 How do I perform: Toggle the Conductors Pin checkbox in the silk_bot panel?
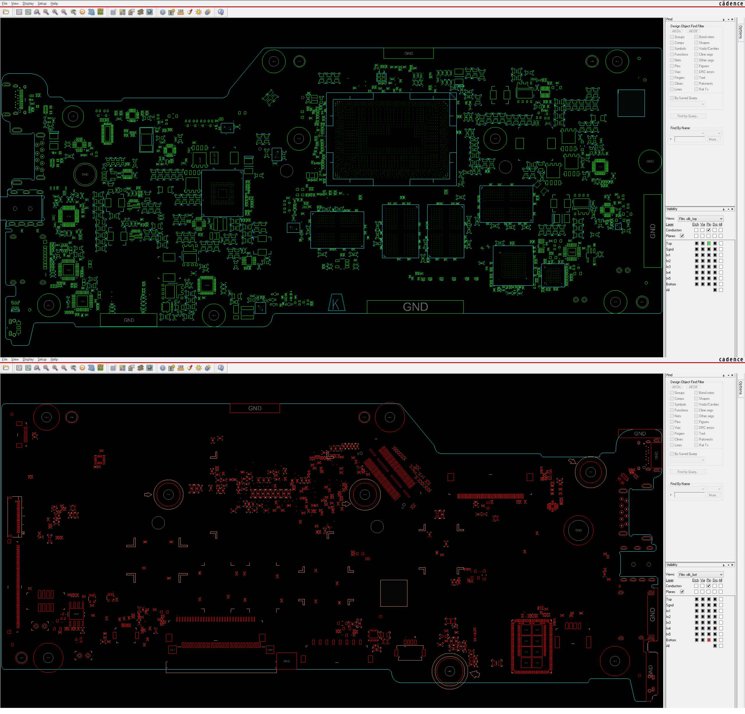pyautogui.click(x=709, y=586)
